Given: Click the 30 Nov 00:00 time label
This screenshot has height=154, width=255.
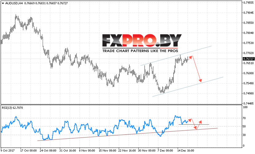Looking at the screenshot, I should point(147,151).
